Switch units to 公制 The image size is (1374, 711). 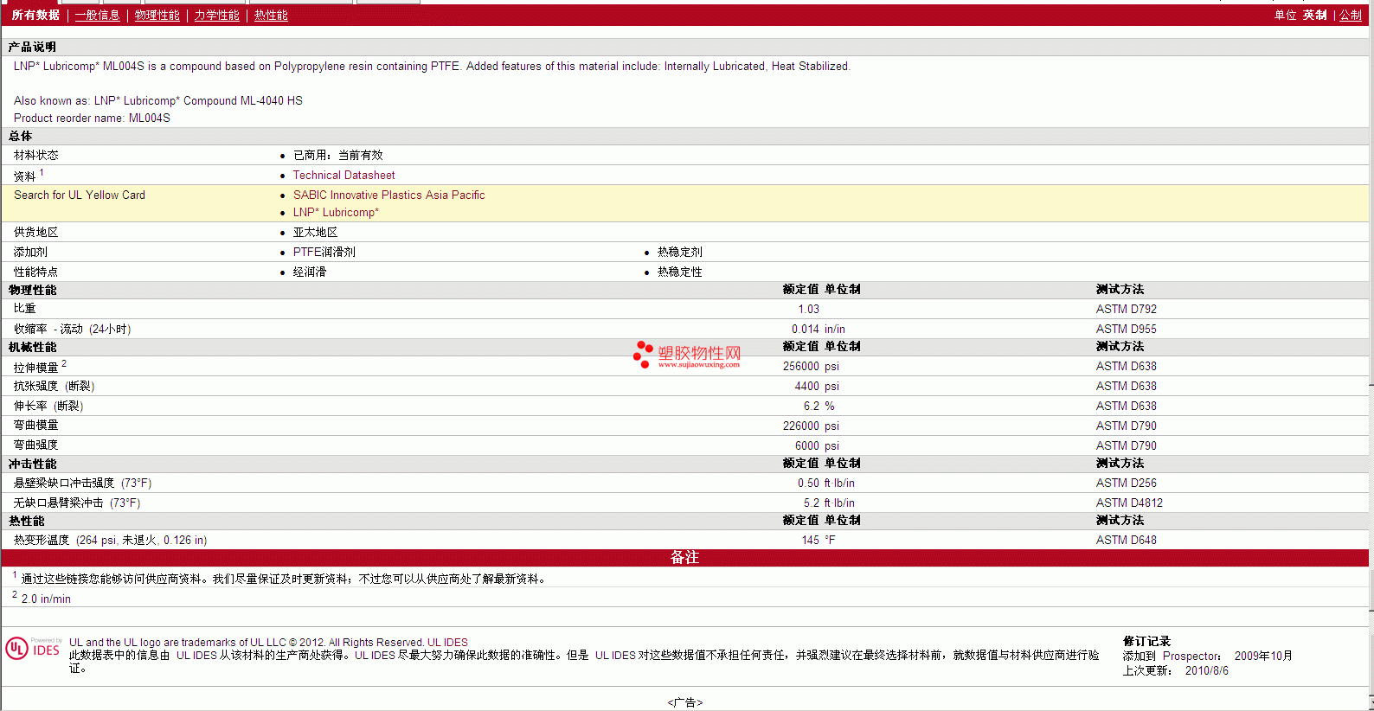[x=1351, y=16]
